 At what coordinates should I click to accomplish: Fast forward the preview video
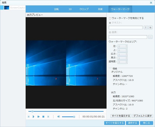click(x=38, y=117)
